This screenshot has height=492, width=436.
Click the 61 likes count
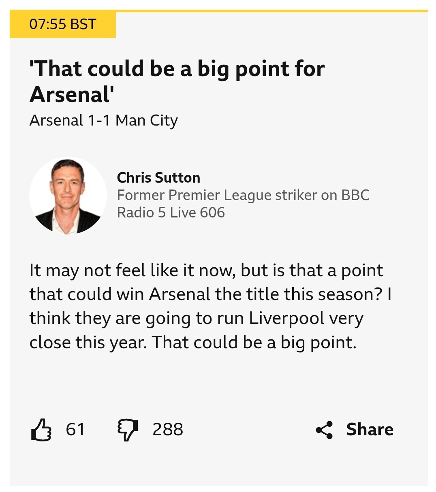click(x=75, y=430)
